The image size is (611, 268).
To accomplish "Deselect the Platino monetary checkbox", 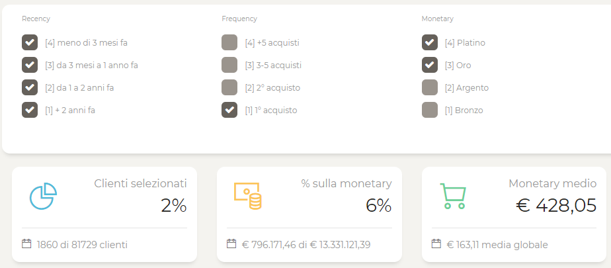I will 430,42.
